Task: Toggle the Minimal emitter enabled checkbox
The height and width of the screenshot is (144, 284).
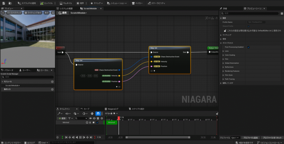Action: [x=97, y=123]
